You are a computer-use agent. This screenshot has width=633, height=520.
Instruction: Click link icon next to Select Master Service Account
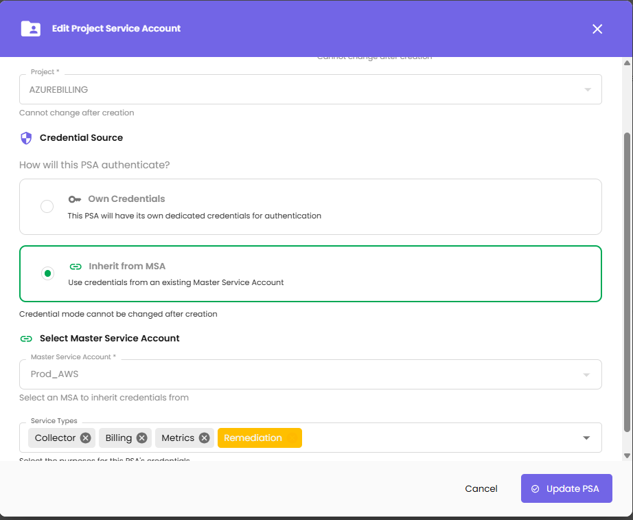coord(26,339)
